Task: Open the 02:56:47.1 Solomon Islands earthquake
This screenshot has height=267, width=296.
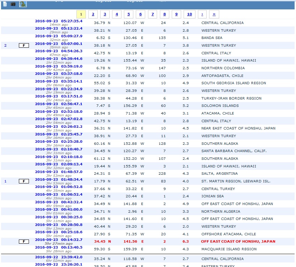Action: click(x=59, y=104)
